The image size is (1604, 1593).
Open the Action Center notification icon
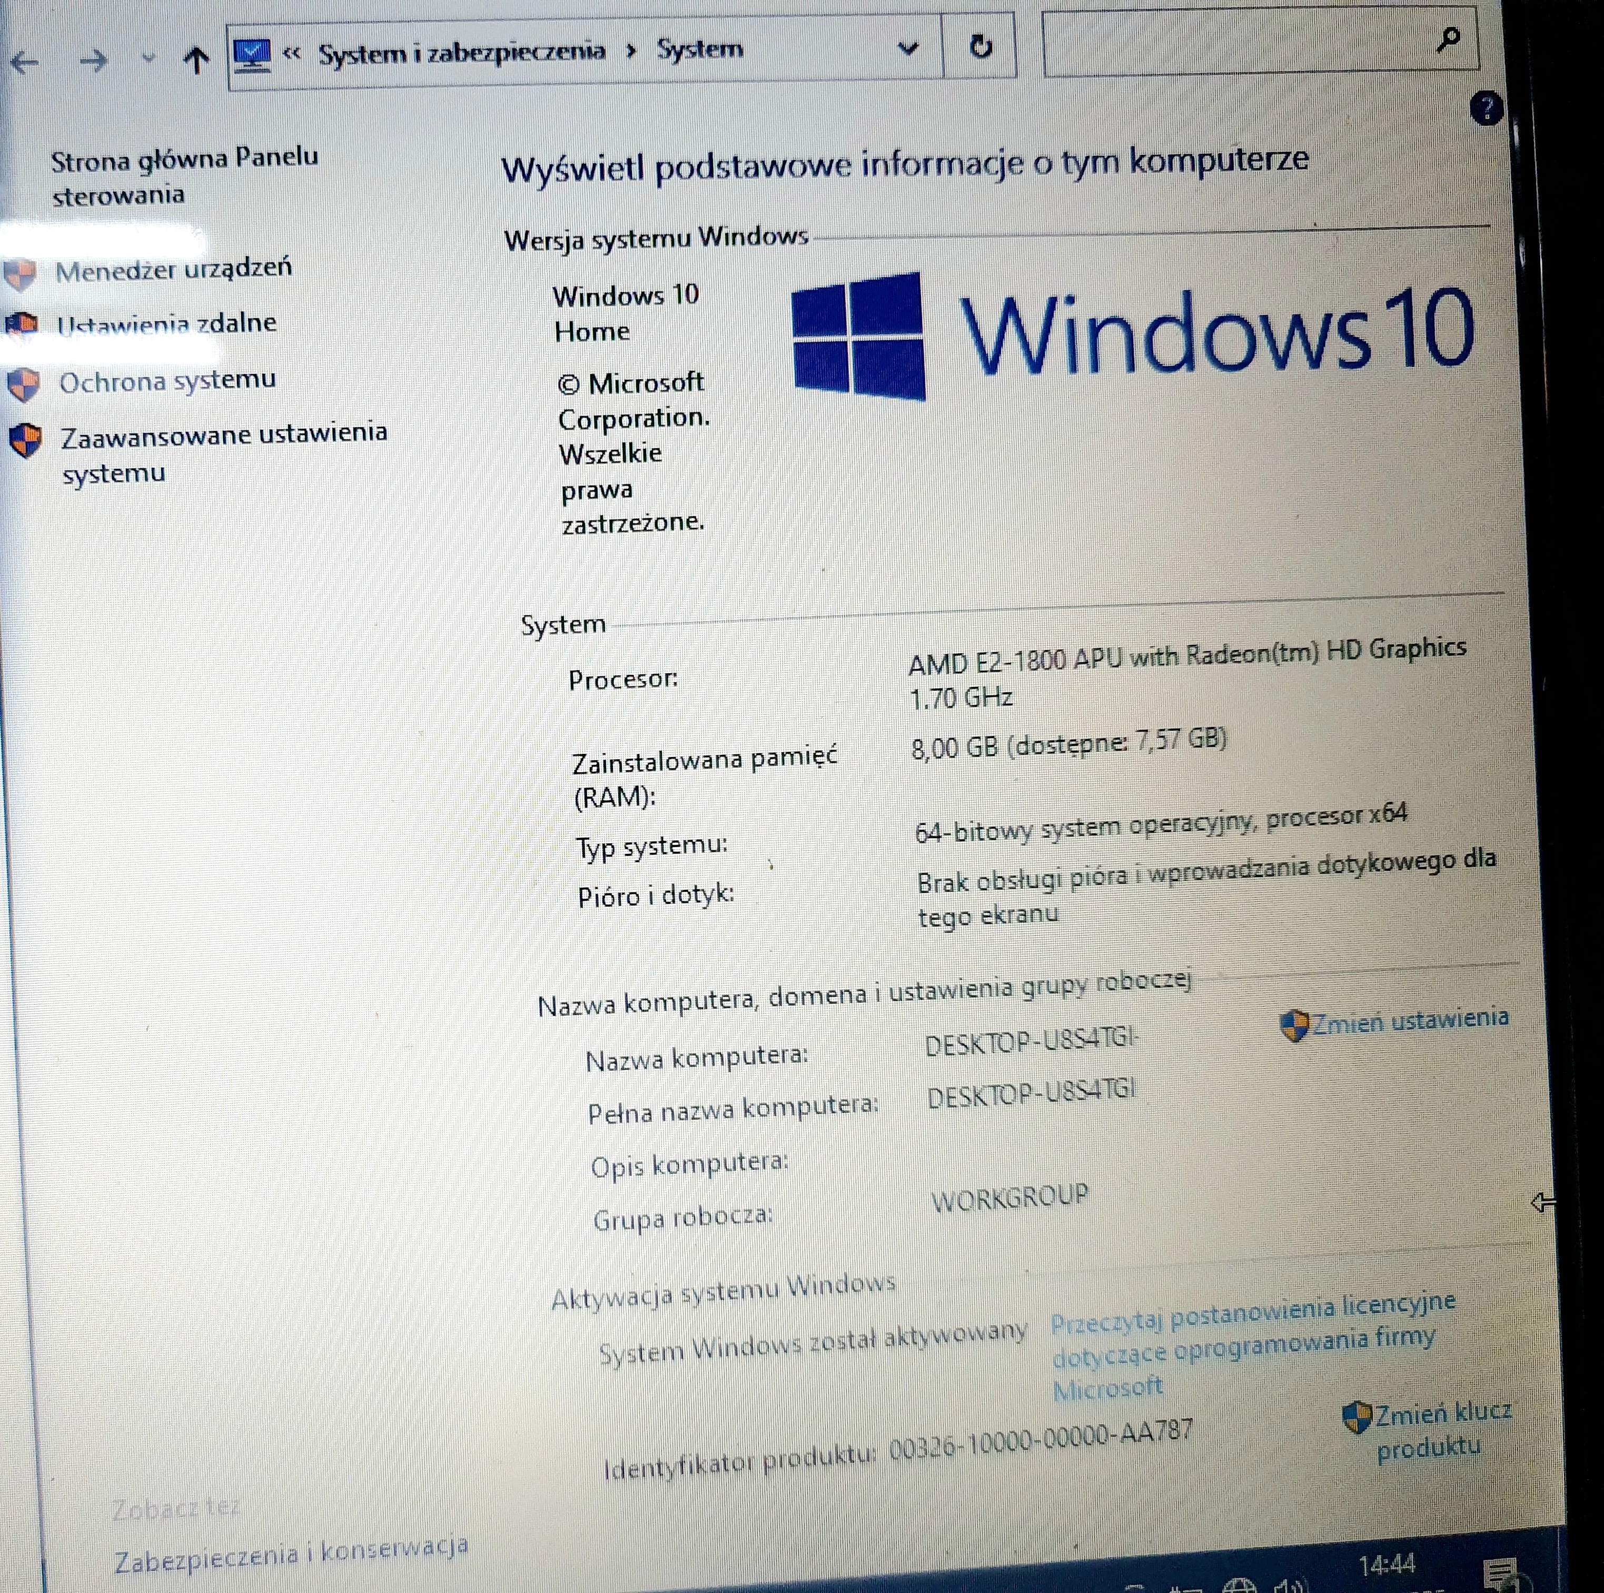[x=1500, y=1575]
